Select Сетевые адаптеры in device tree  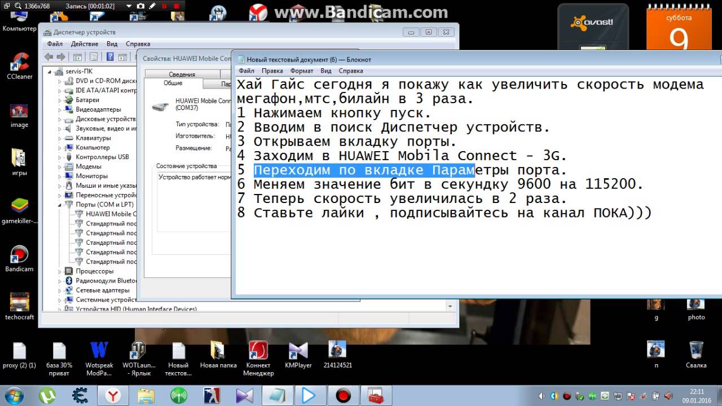[x=102, y=290]
